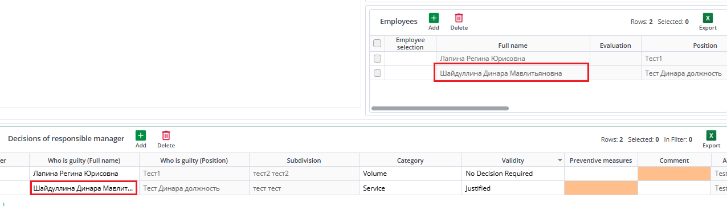Export Decisions of responsible manager to Excel
This screenshot has height=206, width=727.
(x=711, y=139)
